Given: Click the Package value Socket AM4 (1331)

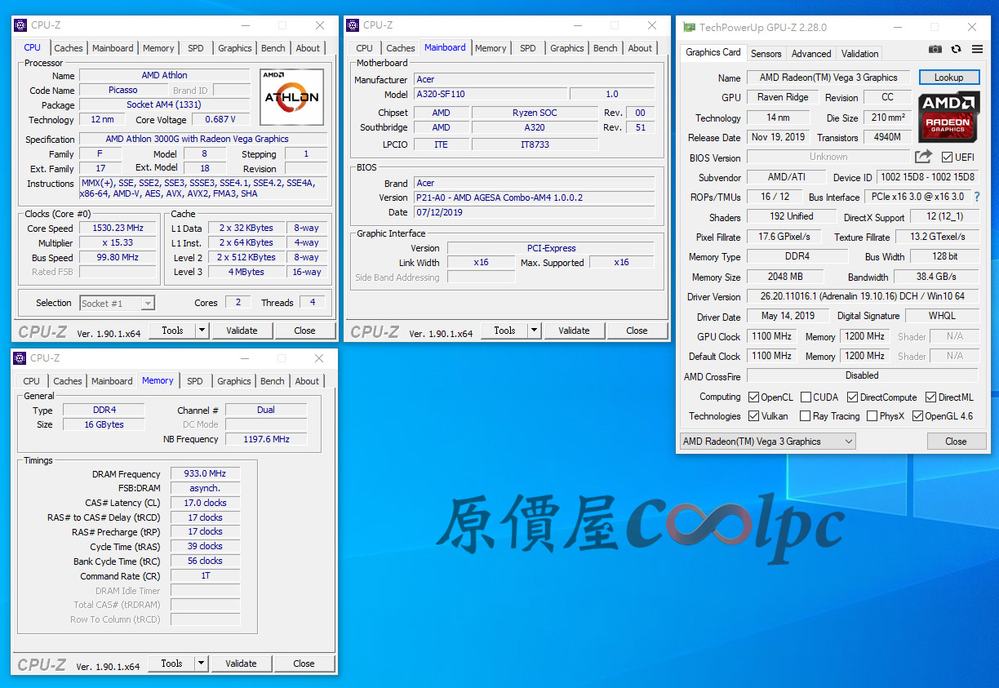Looking at the screenshot, I should coord(164,105).
